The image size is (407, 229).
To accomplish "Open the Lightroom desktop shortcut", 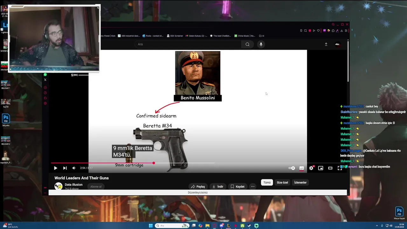I will [x=4, y=27].
